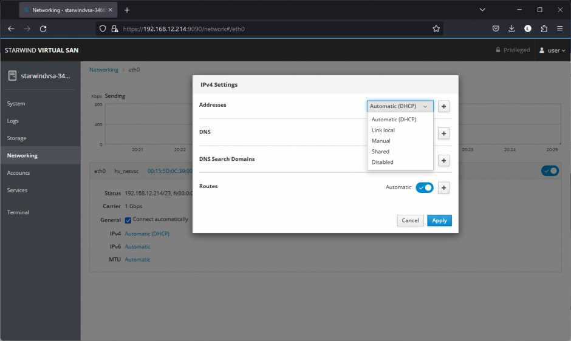This screenshot has height=341, width=571.
Task: Bookmark this page with the star icon
Action: [436, 29]
